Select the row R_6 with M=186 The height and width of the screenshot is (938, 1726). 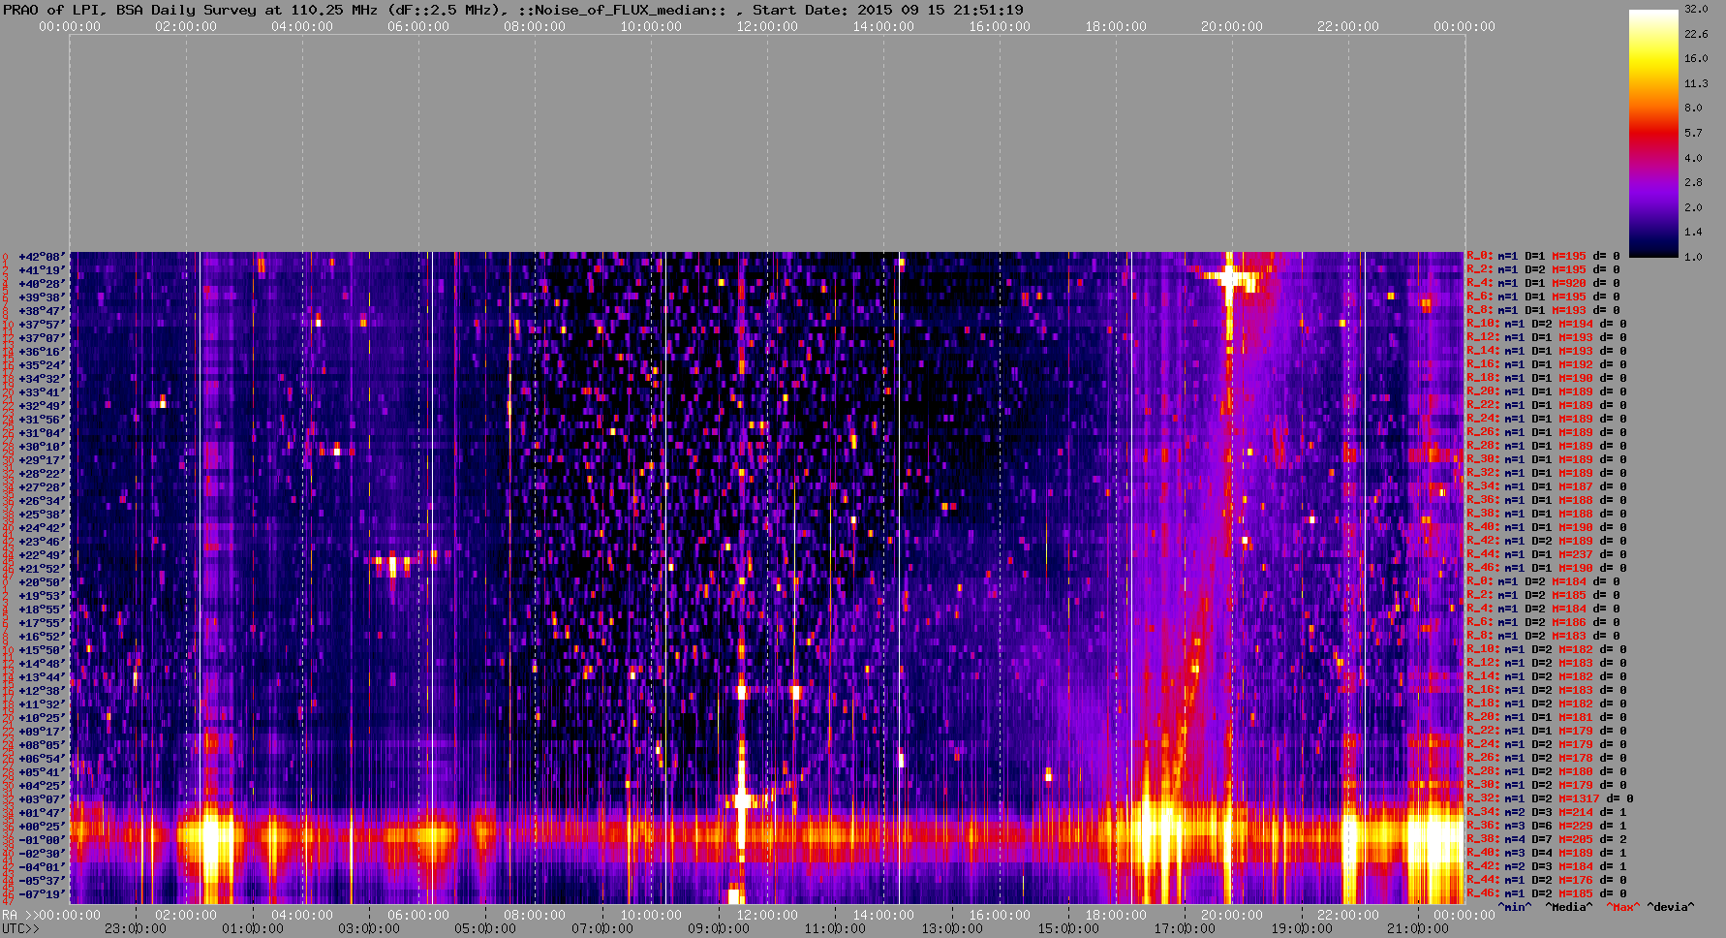(1543, 622)
